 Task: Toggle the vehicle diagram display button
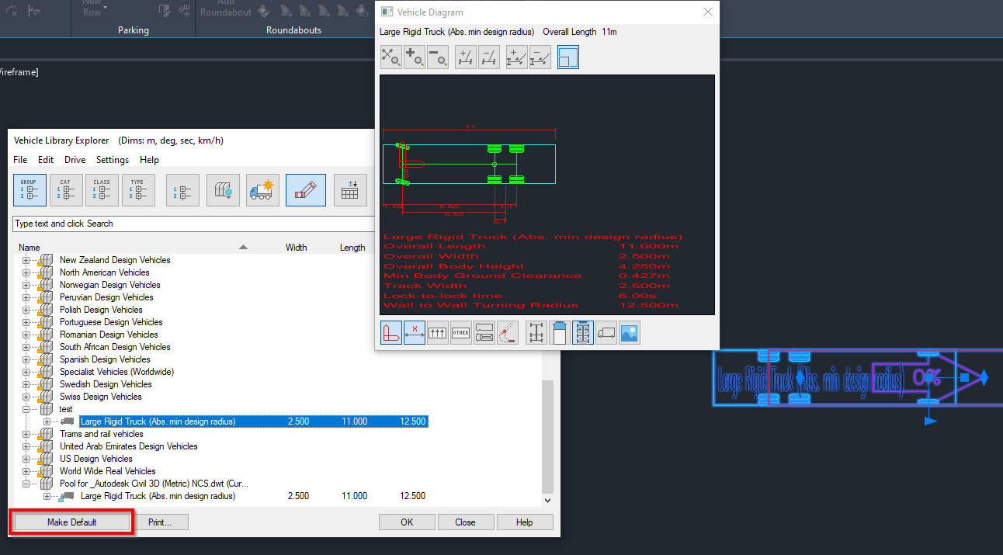pos(306,190)
